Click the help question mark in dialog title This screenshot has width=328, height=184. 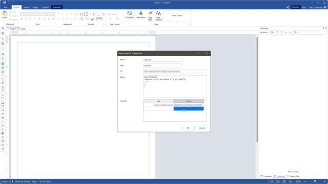pos(199,53)
